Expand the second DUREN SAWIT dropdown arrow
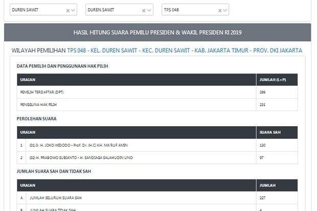Screen dimensions: 317x211 click(149, 10)
